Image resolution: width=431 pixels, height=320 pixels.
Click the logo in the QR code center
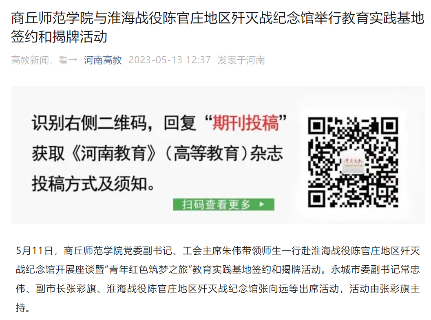[353, 162]
